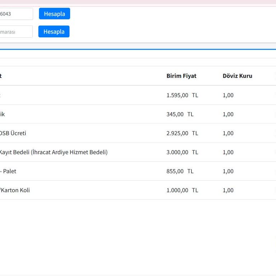This screenshot has height=276, width=276.
Task: Select the 1.000,00 TL Karton Koli price
Action: click(x=182, y=190)
